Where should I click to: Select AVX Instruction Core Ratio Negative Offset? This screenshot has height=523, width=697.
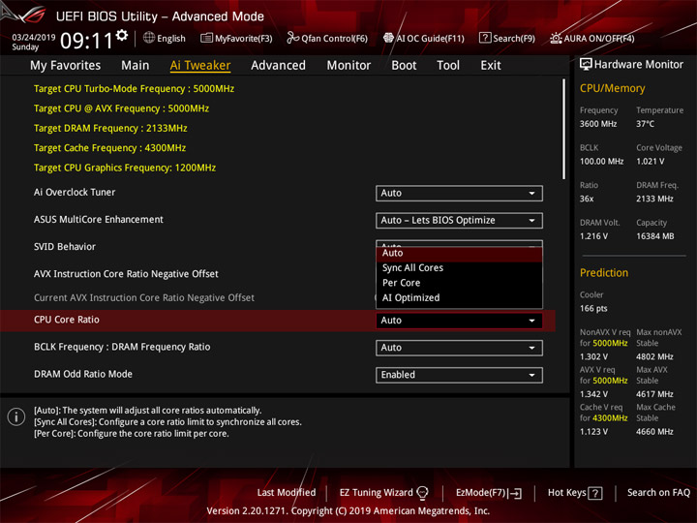126,274
